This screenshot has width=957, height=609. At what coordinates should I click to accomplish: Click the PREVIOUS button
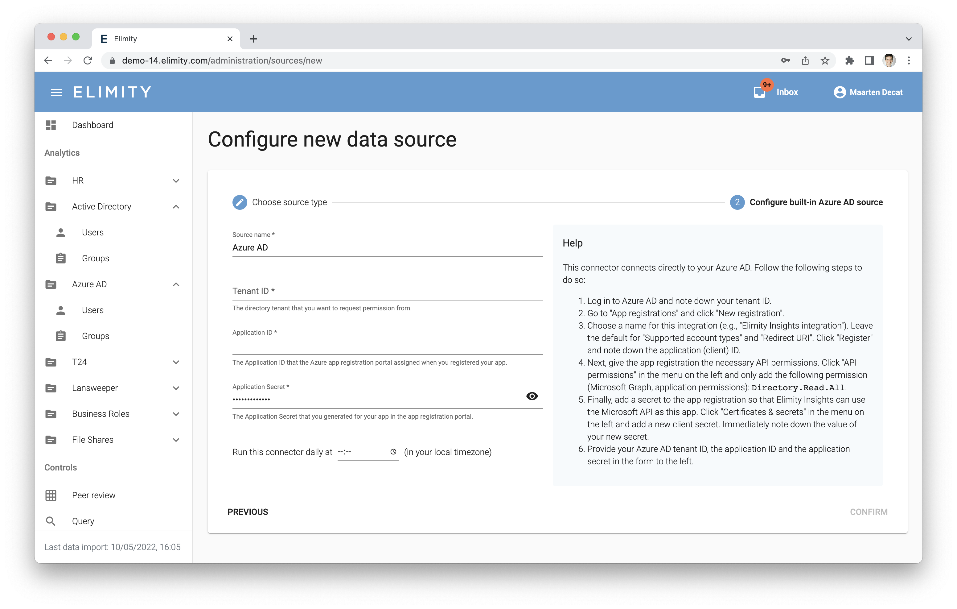[248, 512]
